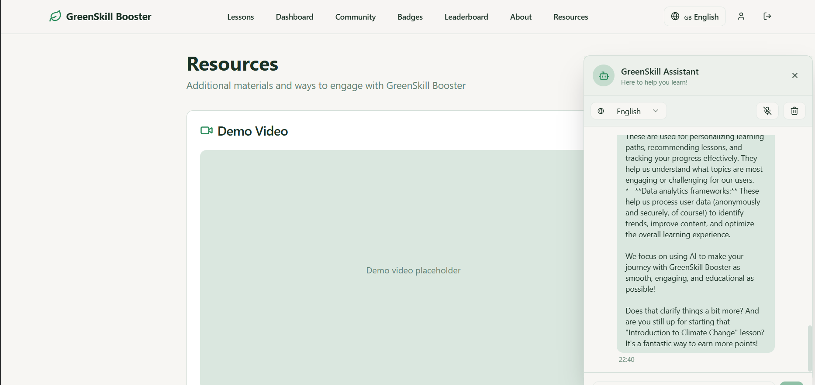Click the small globe icon in chat language selector
The height and width of the screenshot is (385, 815).
pyautogui.click(x=601, y=111)
